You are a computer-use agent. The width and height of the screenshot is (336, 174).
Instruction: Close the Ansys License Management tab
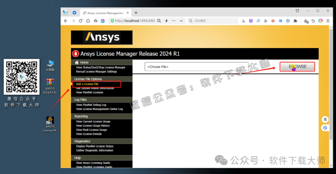tap(128, 13)
